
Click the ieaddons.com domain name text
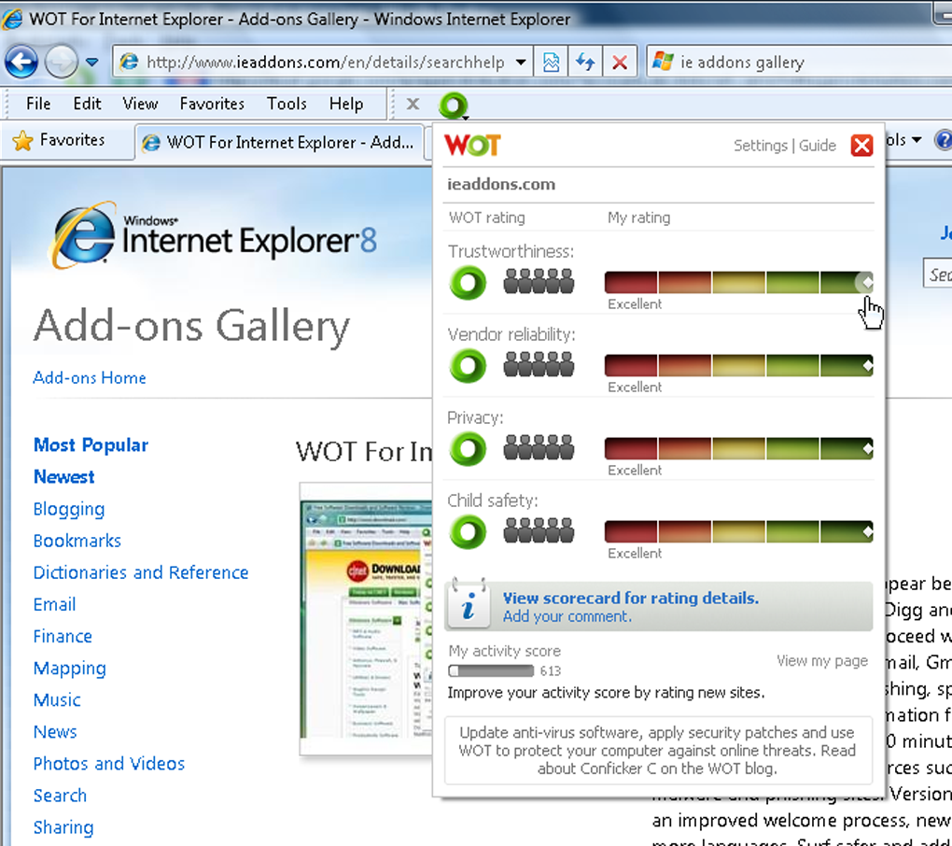coord(501,184)
